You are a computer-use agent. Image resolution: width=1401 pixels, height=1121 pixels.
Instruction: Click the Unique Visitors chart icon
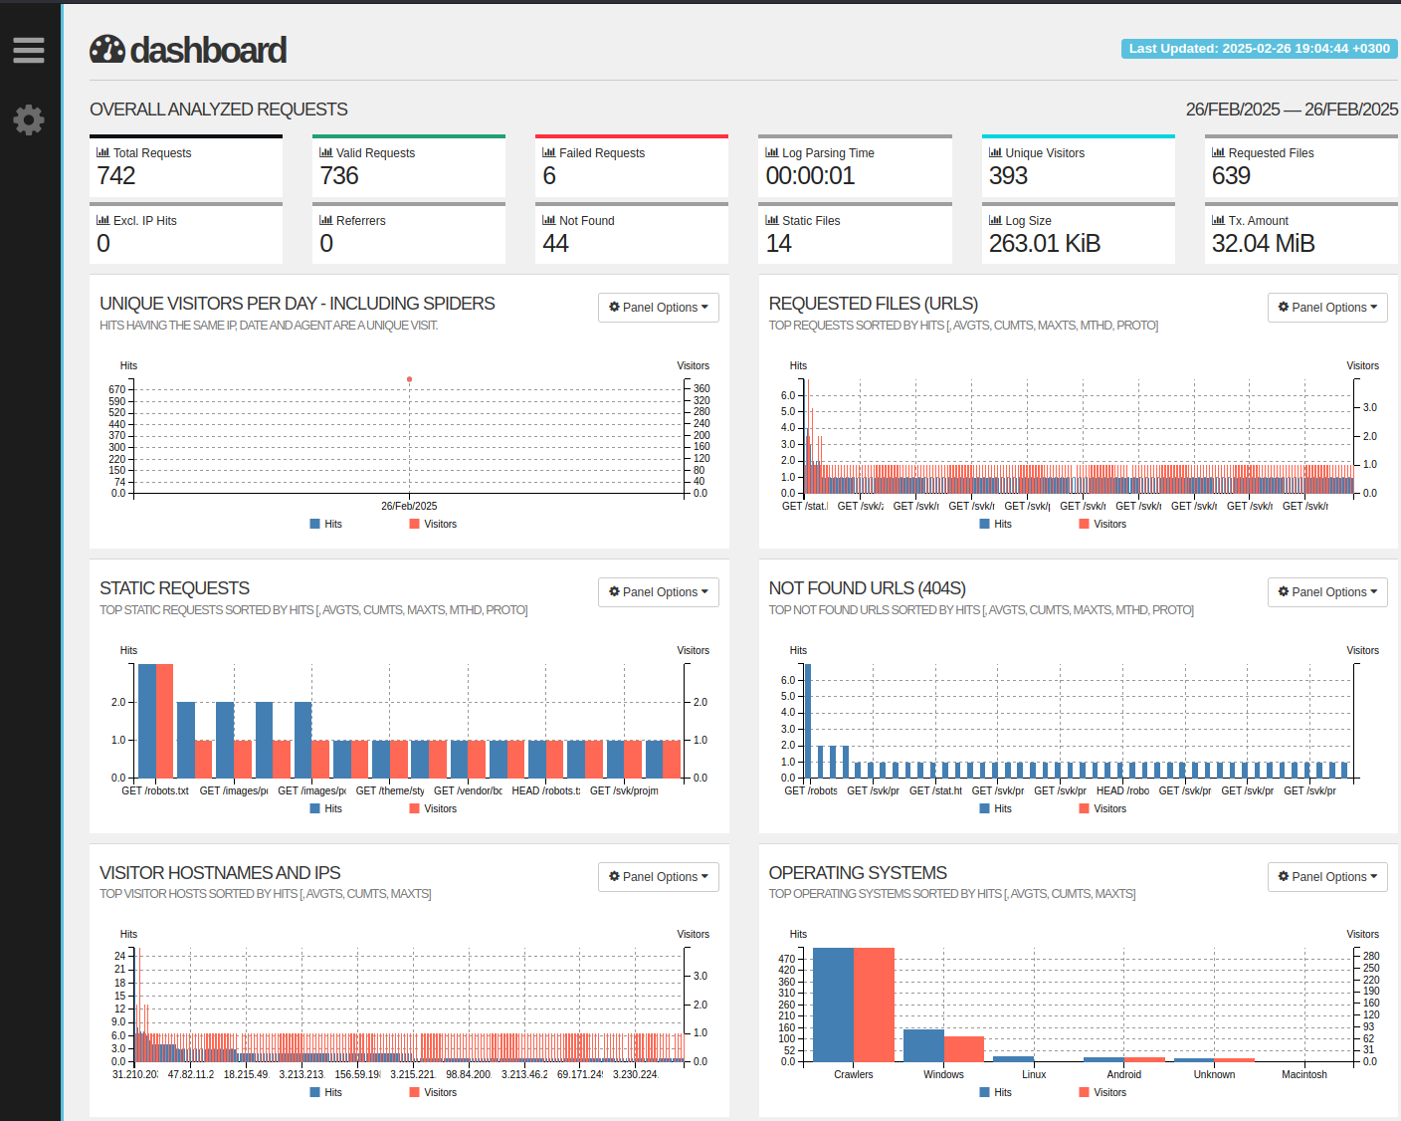(995, 152)
